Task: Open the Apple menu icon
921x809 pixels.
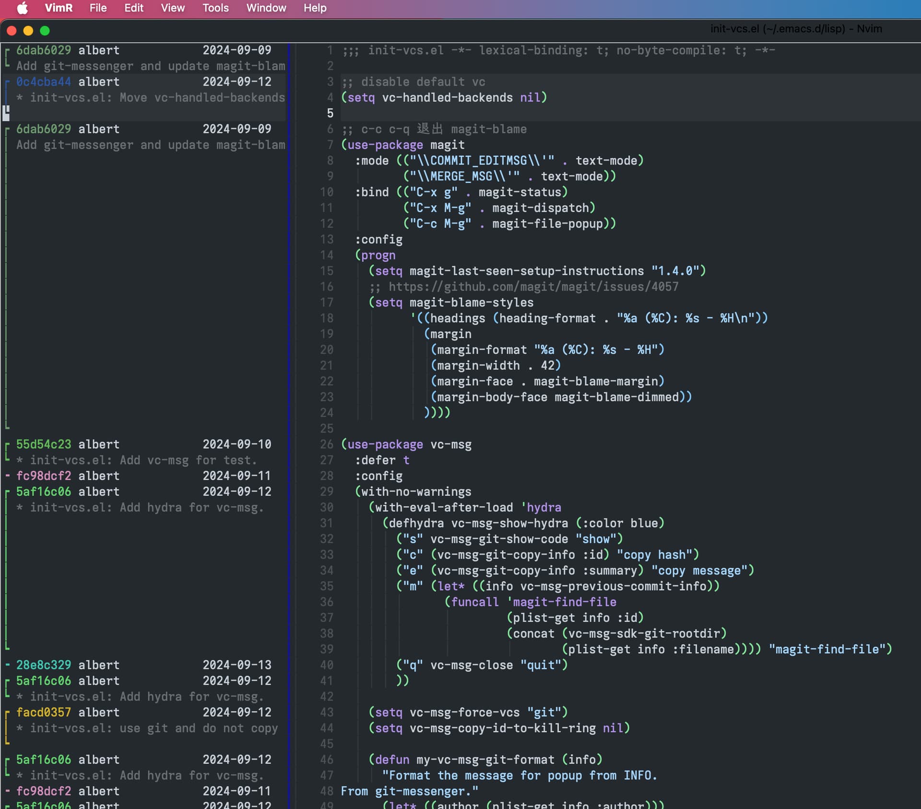Action: pyautogui.click(x=22, y=8)
